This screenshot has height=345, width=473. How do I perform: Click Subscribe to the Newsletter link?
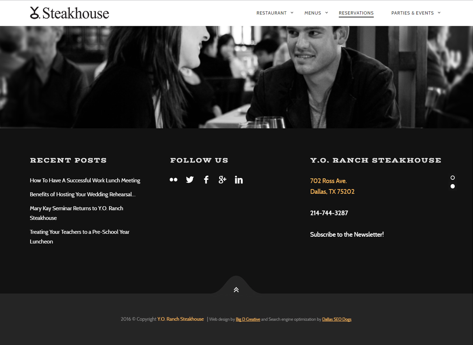pyautogui.click(x=347, y=234)
